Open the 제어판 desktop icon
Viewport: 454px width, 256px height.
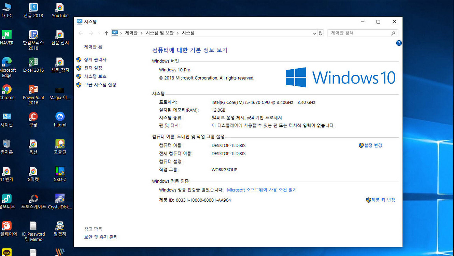pos(7,119)
